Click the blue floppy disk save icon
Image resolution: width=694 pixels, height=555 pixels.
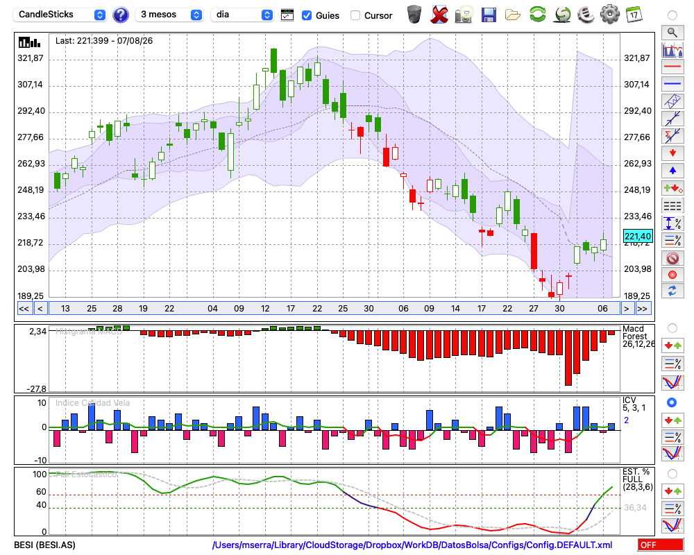489,15
